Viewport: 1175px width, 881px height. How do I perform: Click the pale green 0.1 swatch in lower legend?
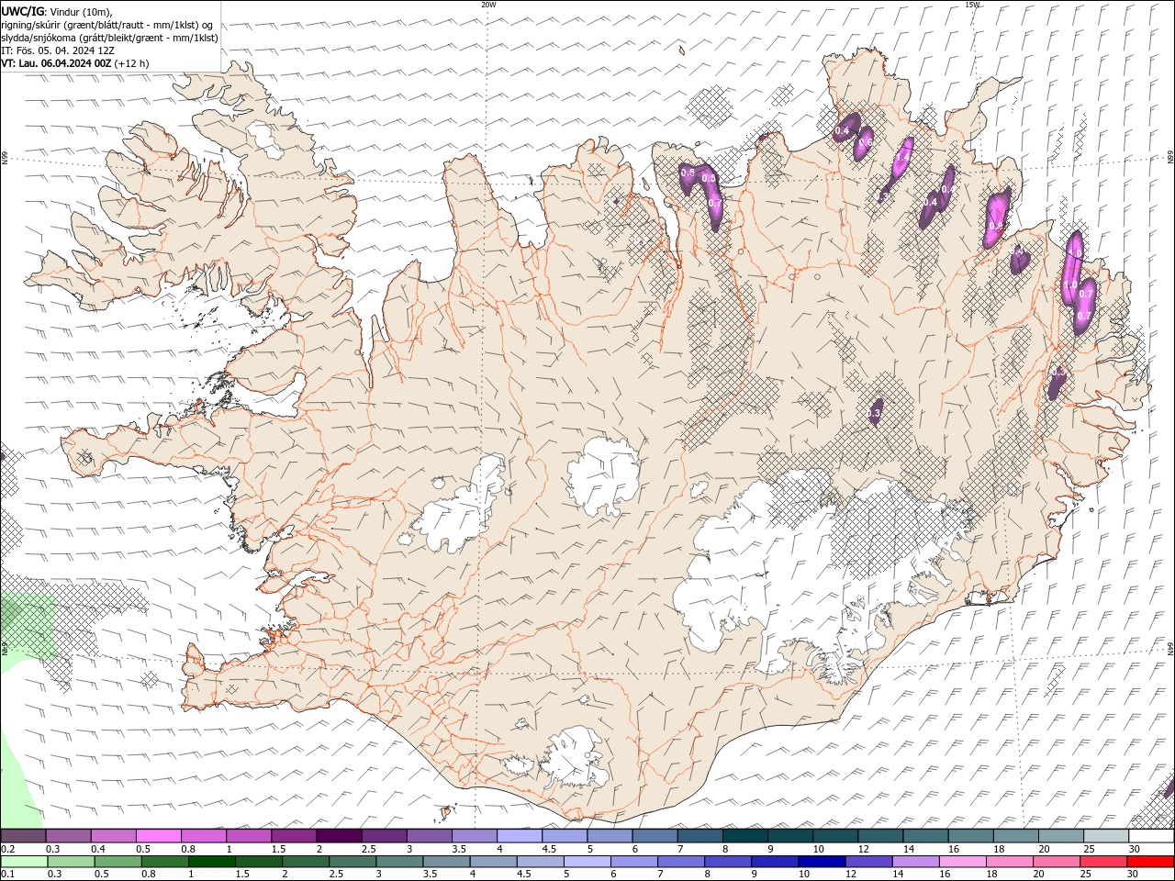click(x=23, y=862)
